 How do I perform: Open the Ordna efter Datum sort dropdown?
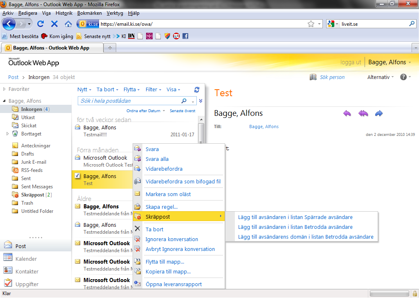tap(146, 111)
